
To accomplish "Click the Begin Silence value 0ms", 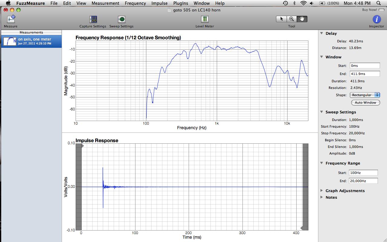I will [352, 140].
